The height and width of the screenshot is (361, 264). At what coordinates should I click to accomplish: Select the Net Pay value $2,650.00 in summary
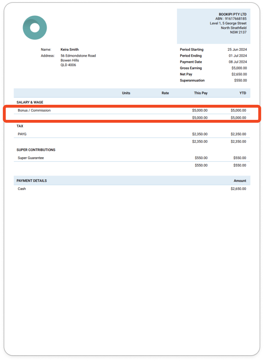click(x=239, y=74)
